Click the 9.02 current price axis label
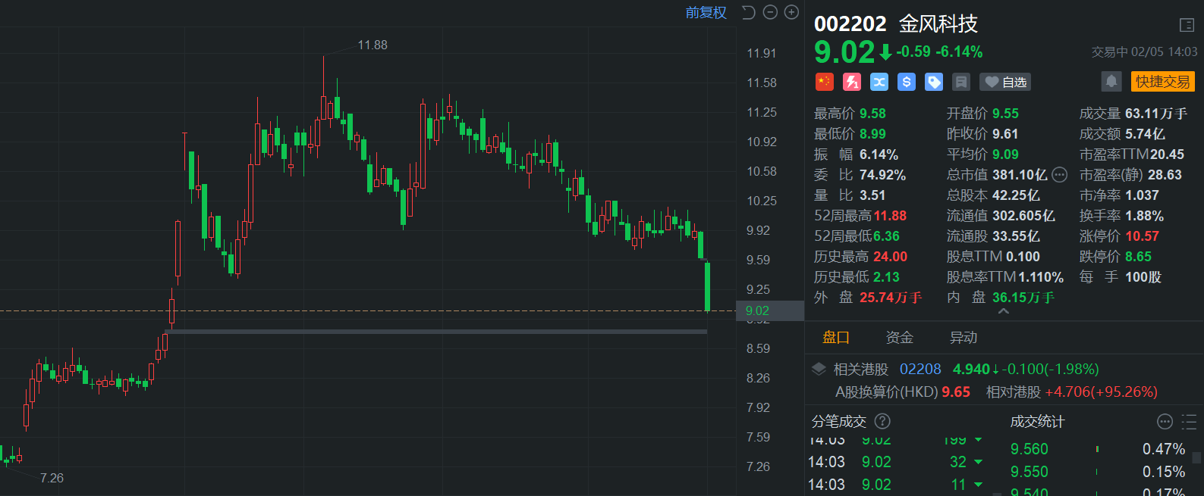The width and height of the screenshot is (1204, 496). pos(769,310)
